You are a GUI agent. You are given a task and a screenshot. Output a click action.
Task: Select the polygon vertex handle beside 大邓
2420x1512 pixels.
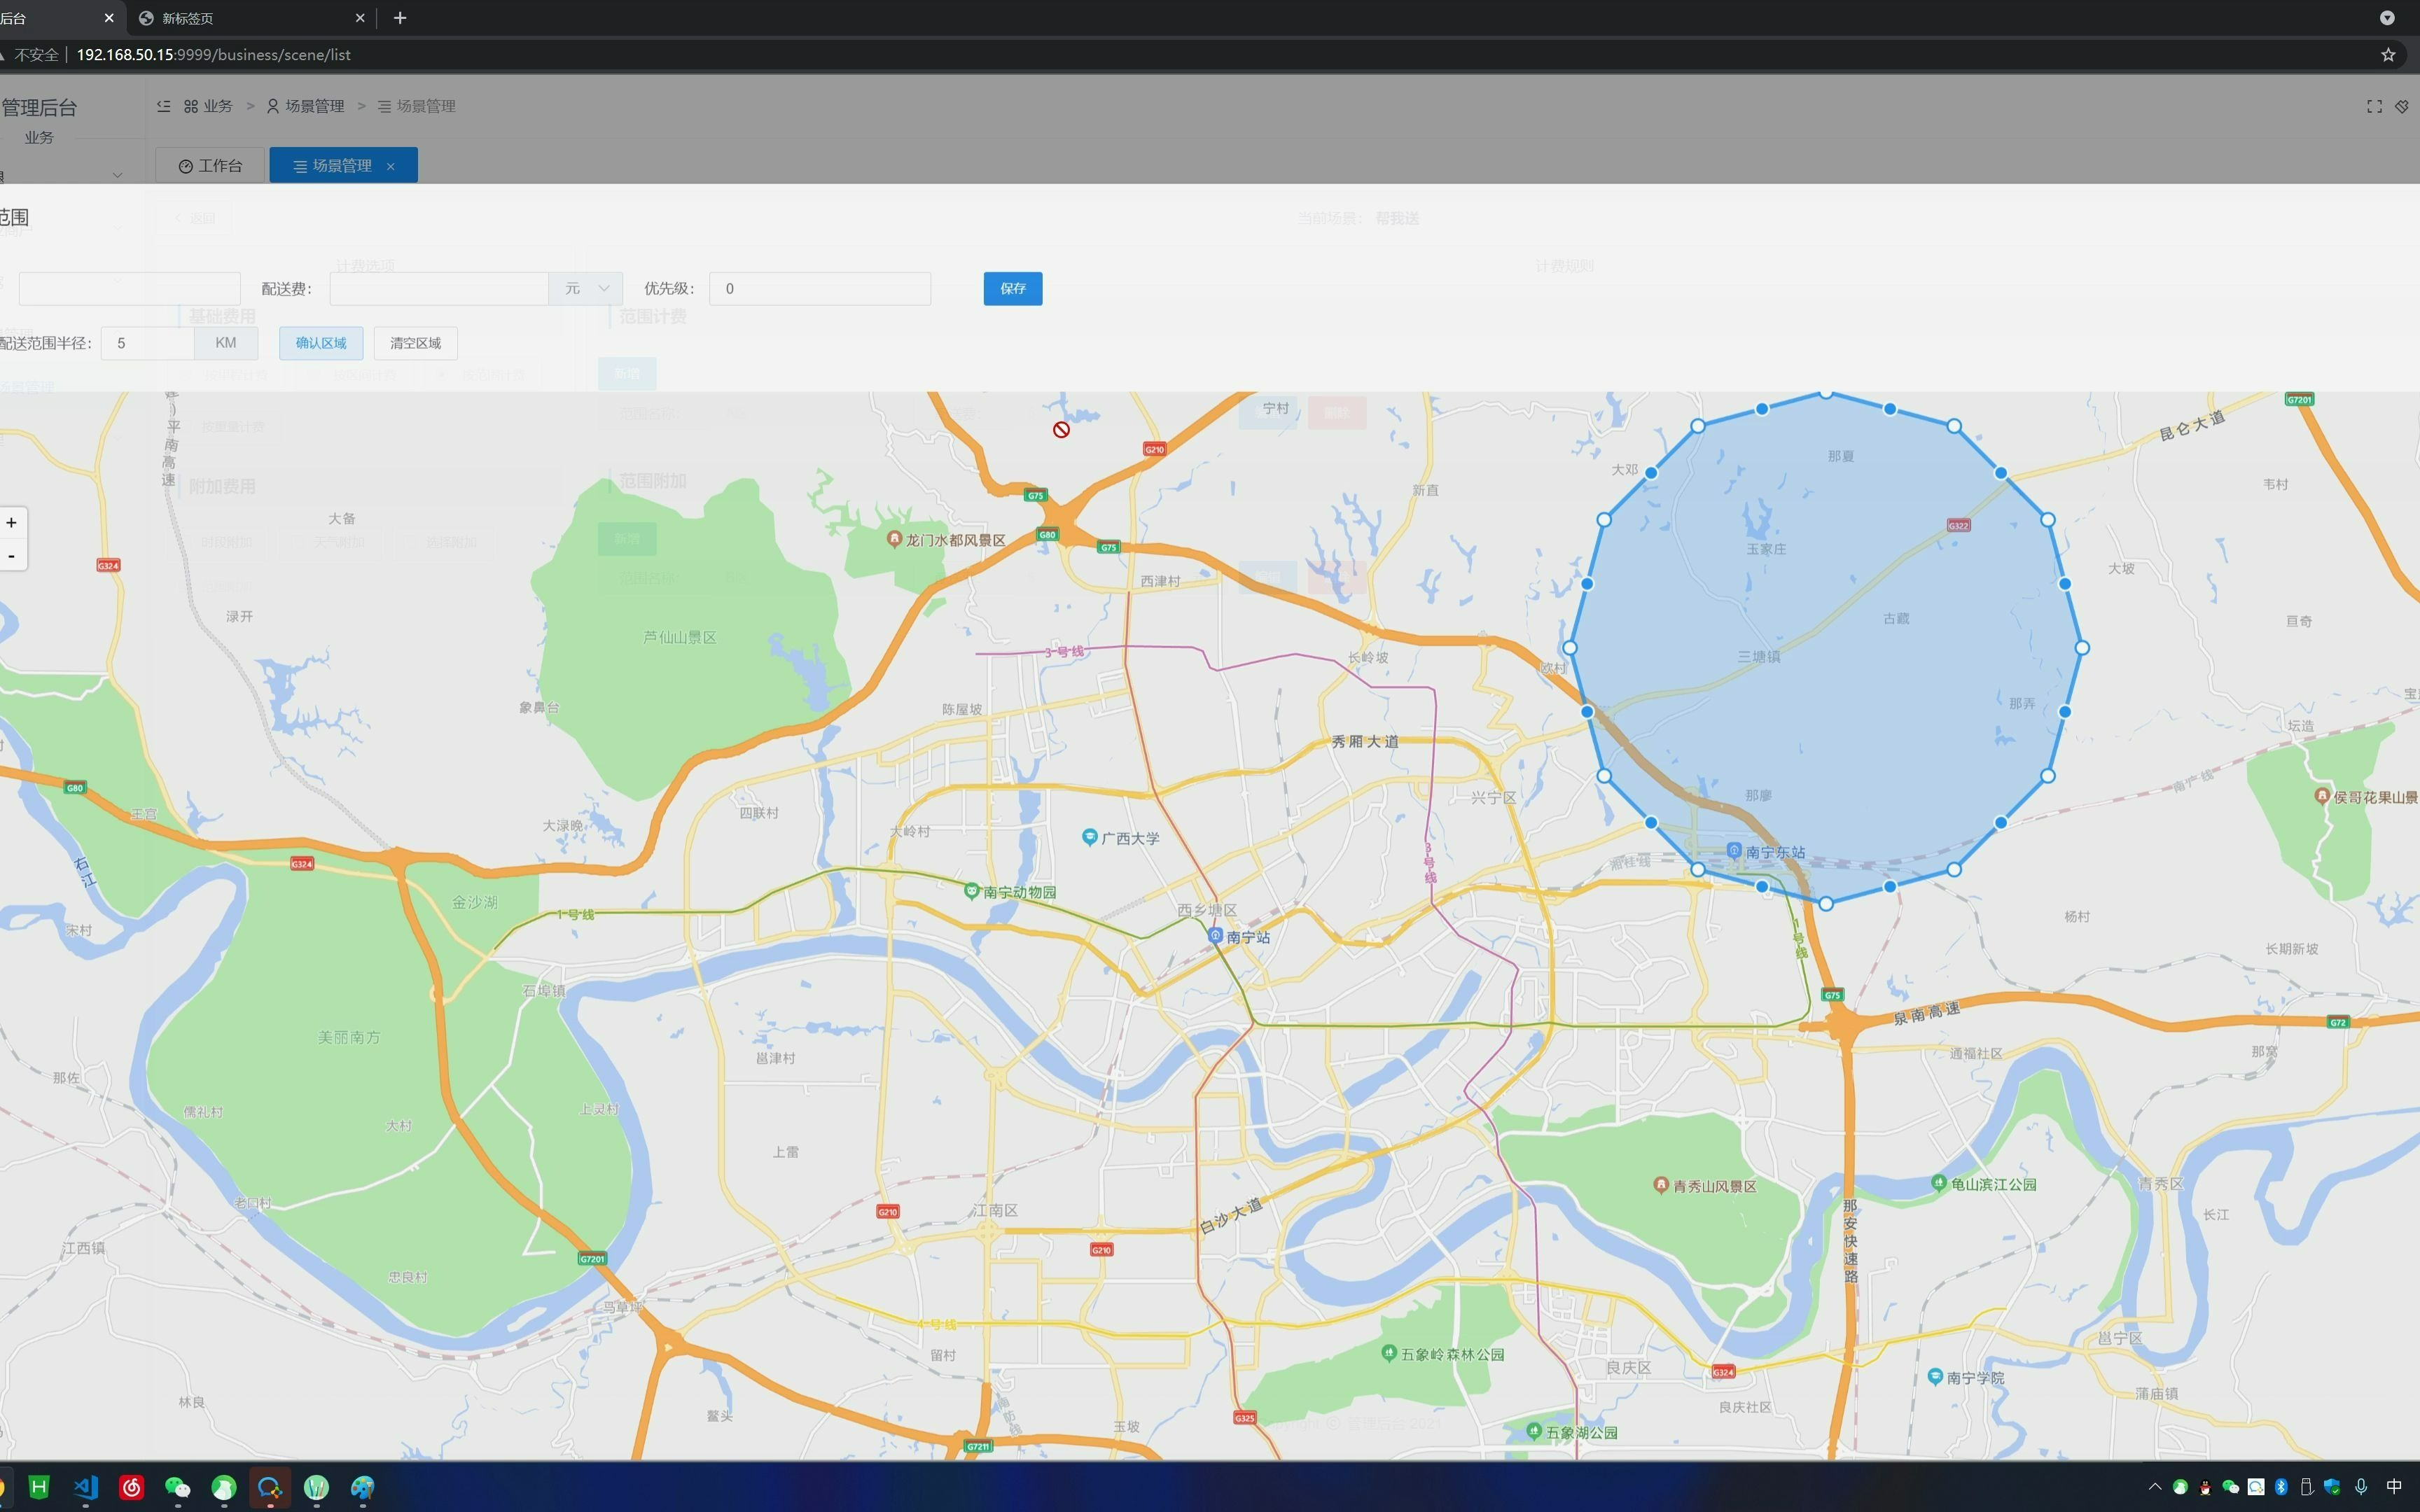(x=1651, y=473)
